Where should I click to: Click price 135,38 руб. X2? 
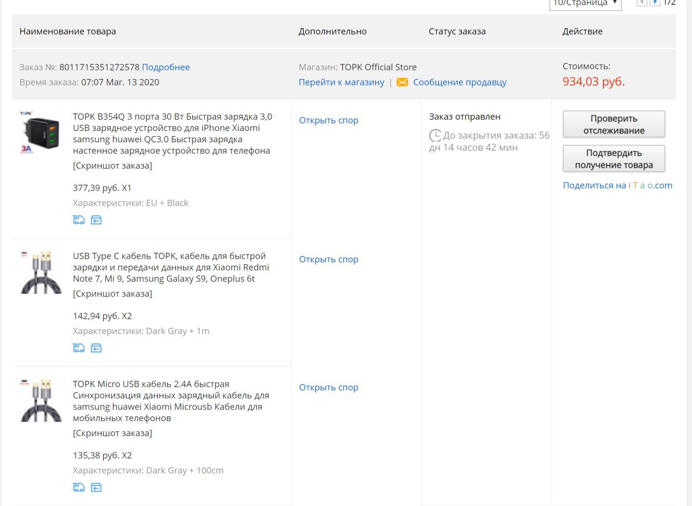(x=102, y=455)
